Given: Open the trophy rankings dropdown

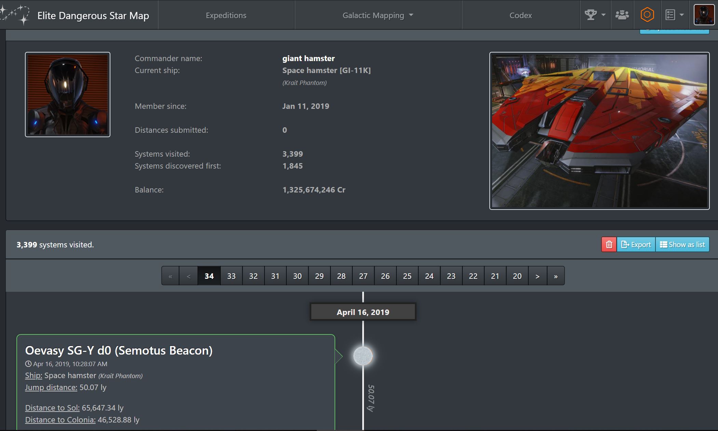Looking at the screenshot, I should tap(591, 15).
